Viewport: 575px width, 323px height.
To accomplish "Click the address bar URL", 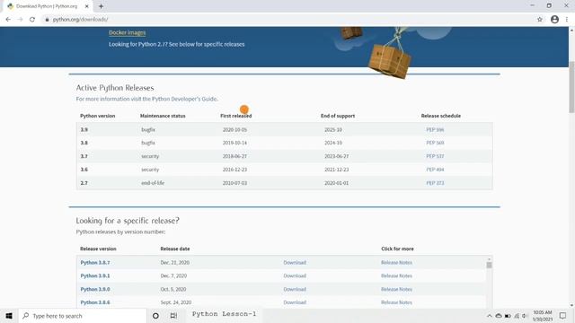I will (80, 20).
